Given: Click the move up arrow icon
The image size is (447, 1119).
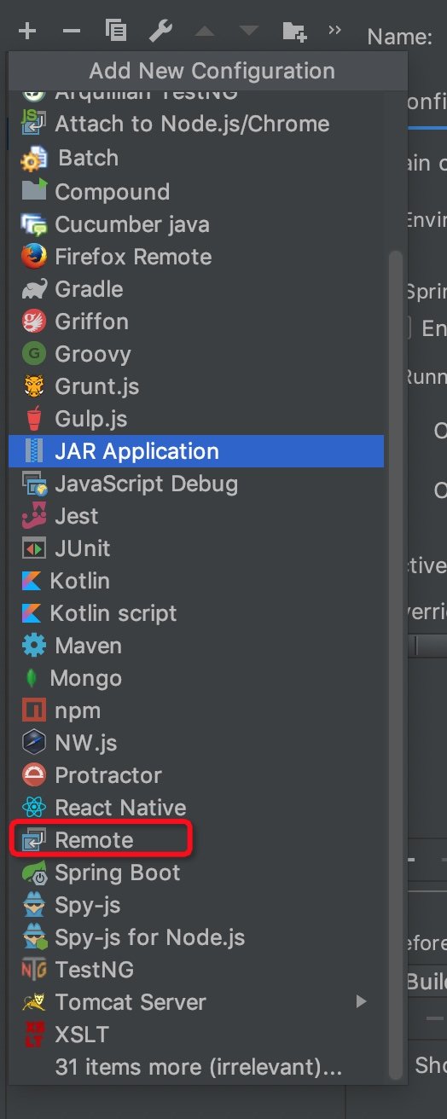Looking at the screenshot, I should 205,32.
